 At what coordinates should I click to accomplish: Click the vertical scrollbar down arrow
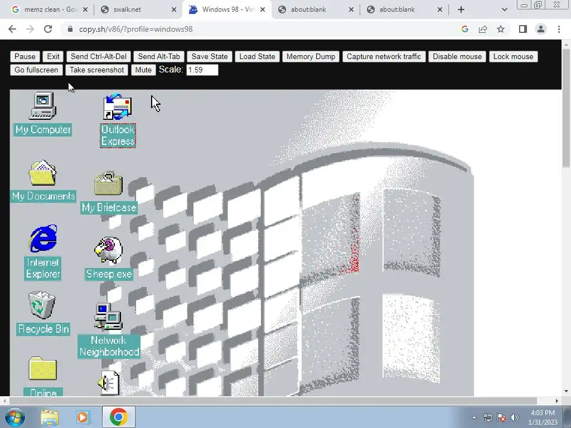[x=567, y=392]
